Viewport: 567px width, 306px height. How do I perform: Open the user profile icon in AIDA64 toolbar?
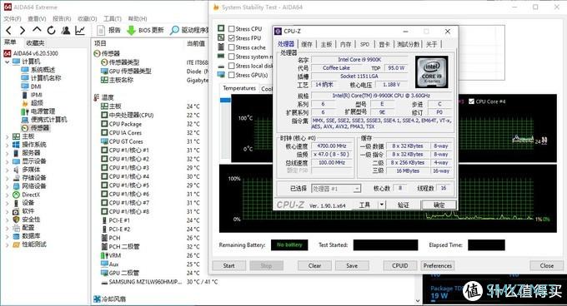[65, 30]
